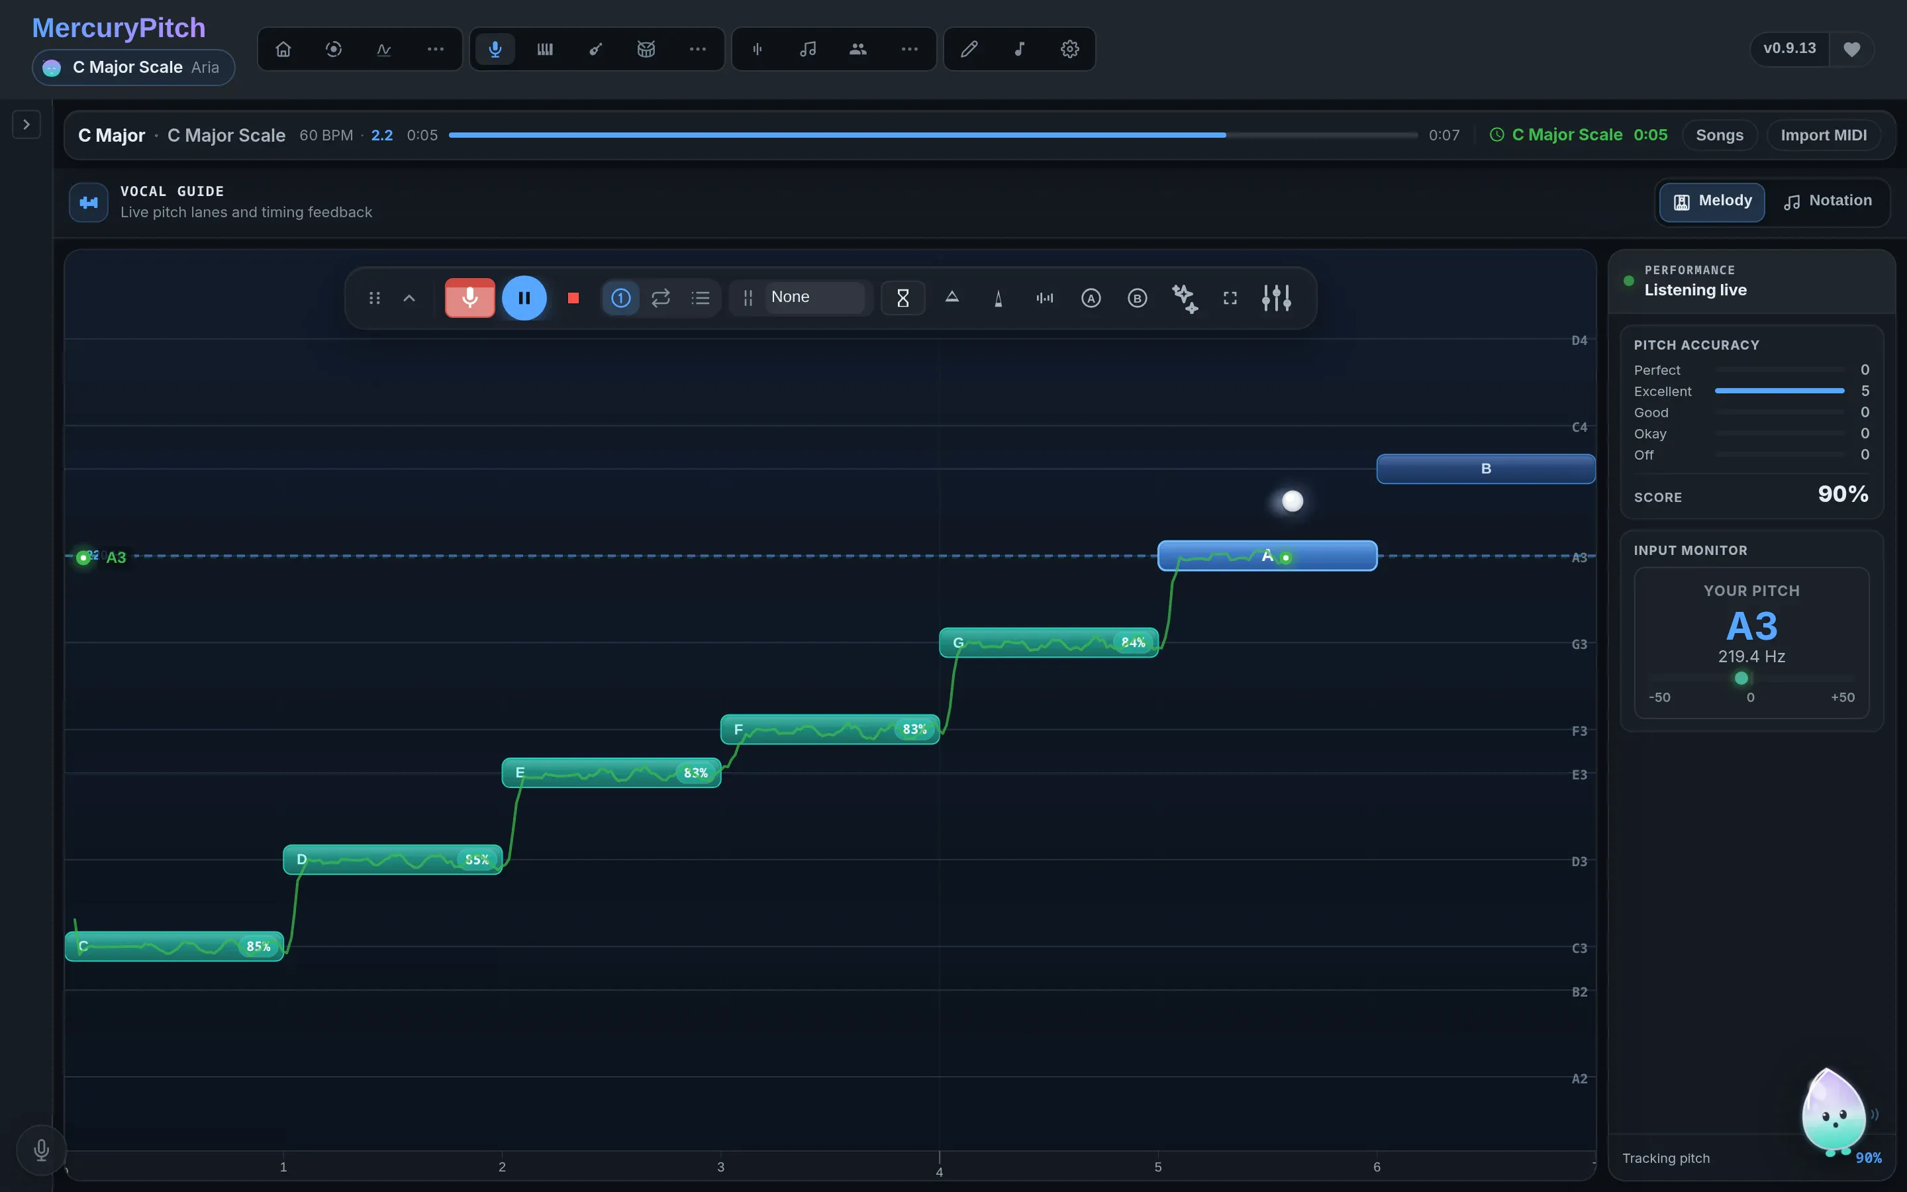This screenshot has width=1907, height=1192.
Task: Click the sparkles effect icon in transport bar
Action: 1185,298
